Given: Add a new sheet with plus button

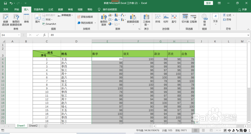Looking at the screenshot, I should pyautogui.click(x=46, y=126).
